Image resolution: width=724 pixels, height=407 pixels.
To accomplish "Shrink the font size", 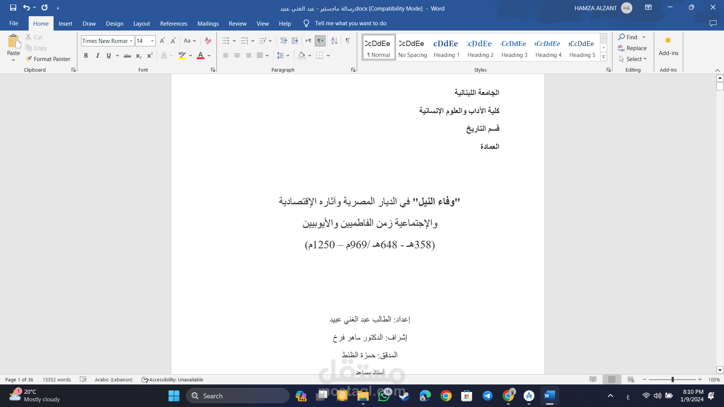I will [x=173, y=41].
